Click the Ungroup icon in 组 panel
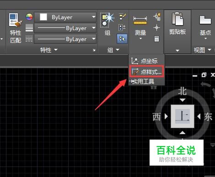Image resolution: width=215 pixels, height=177 pixels. [123, 17]
